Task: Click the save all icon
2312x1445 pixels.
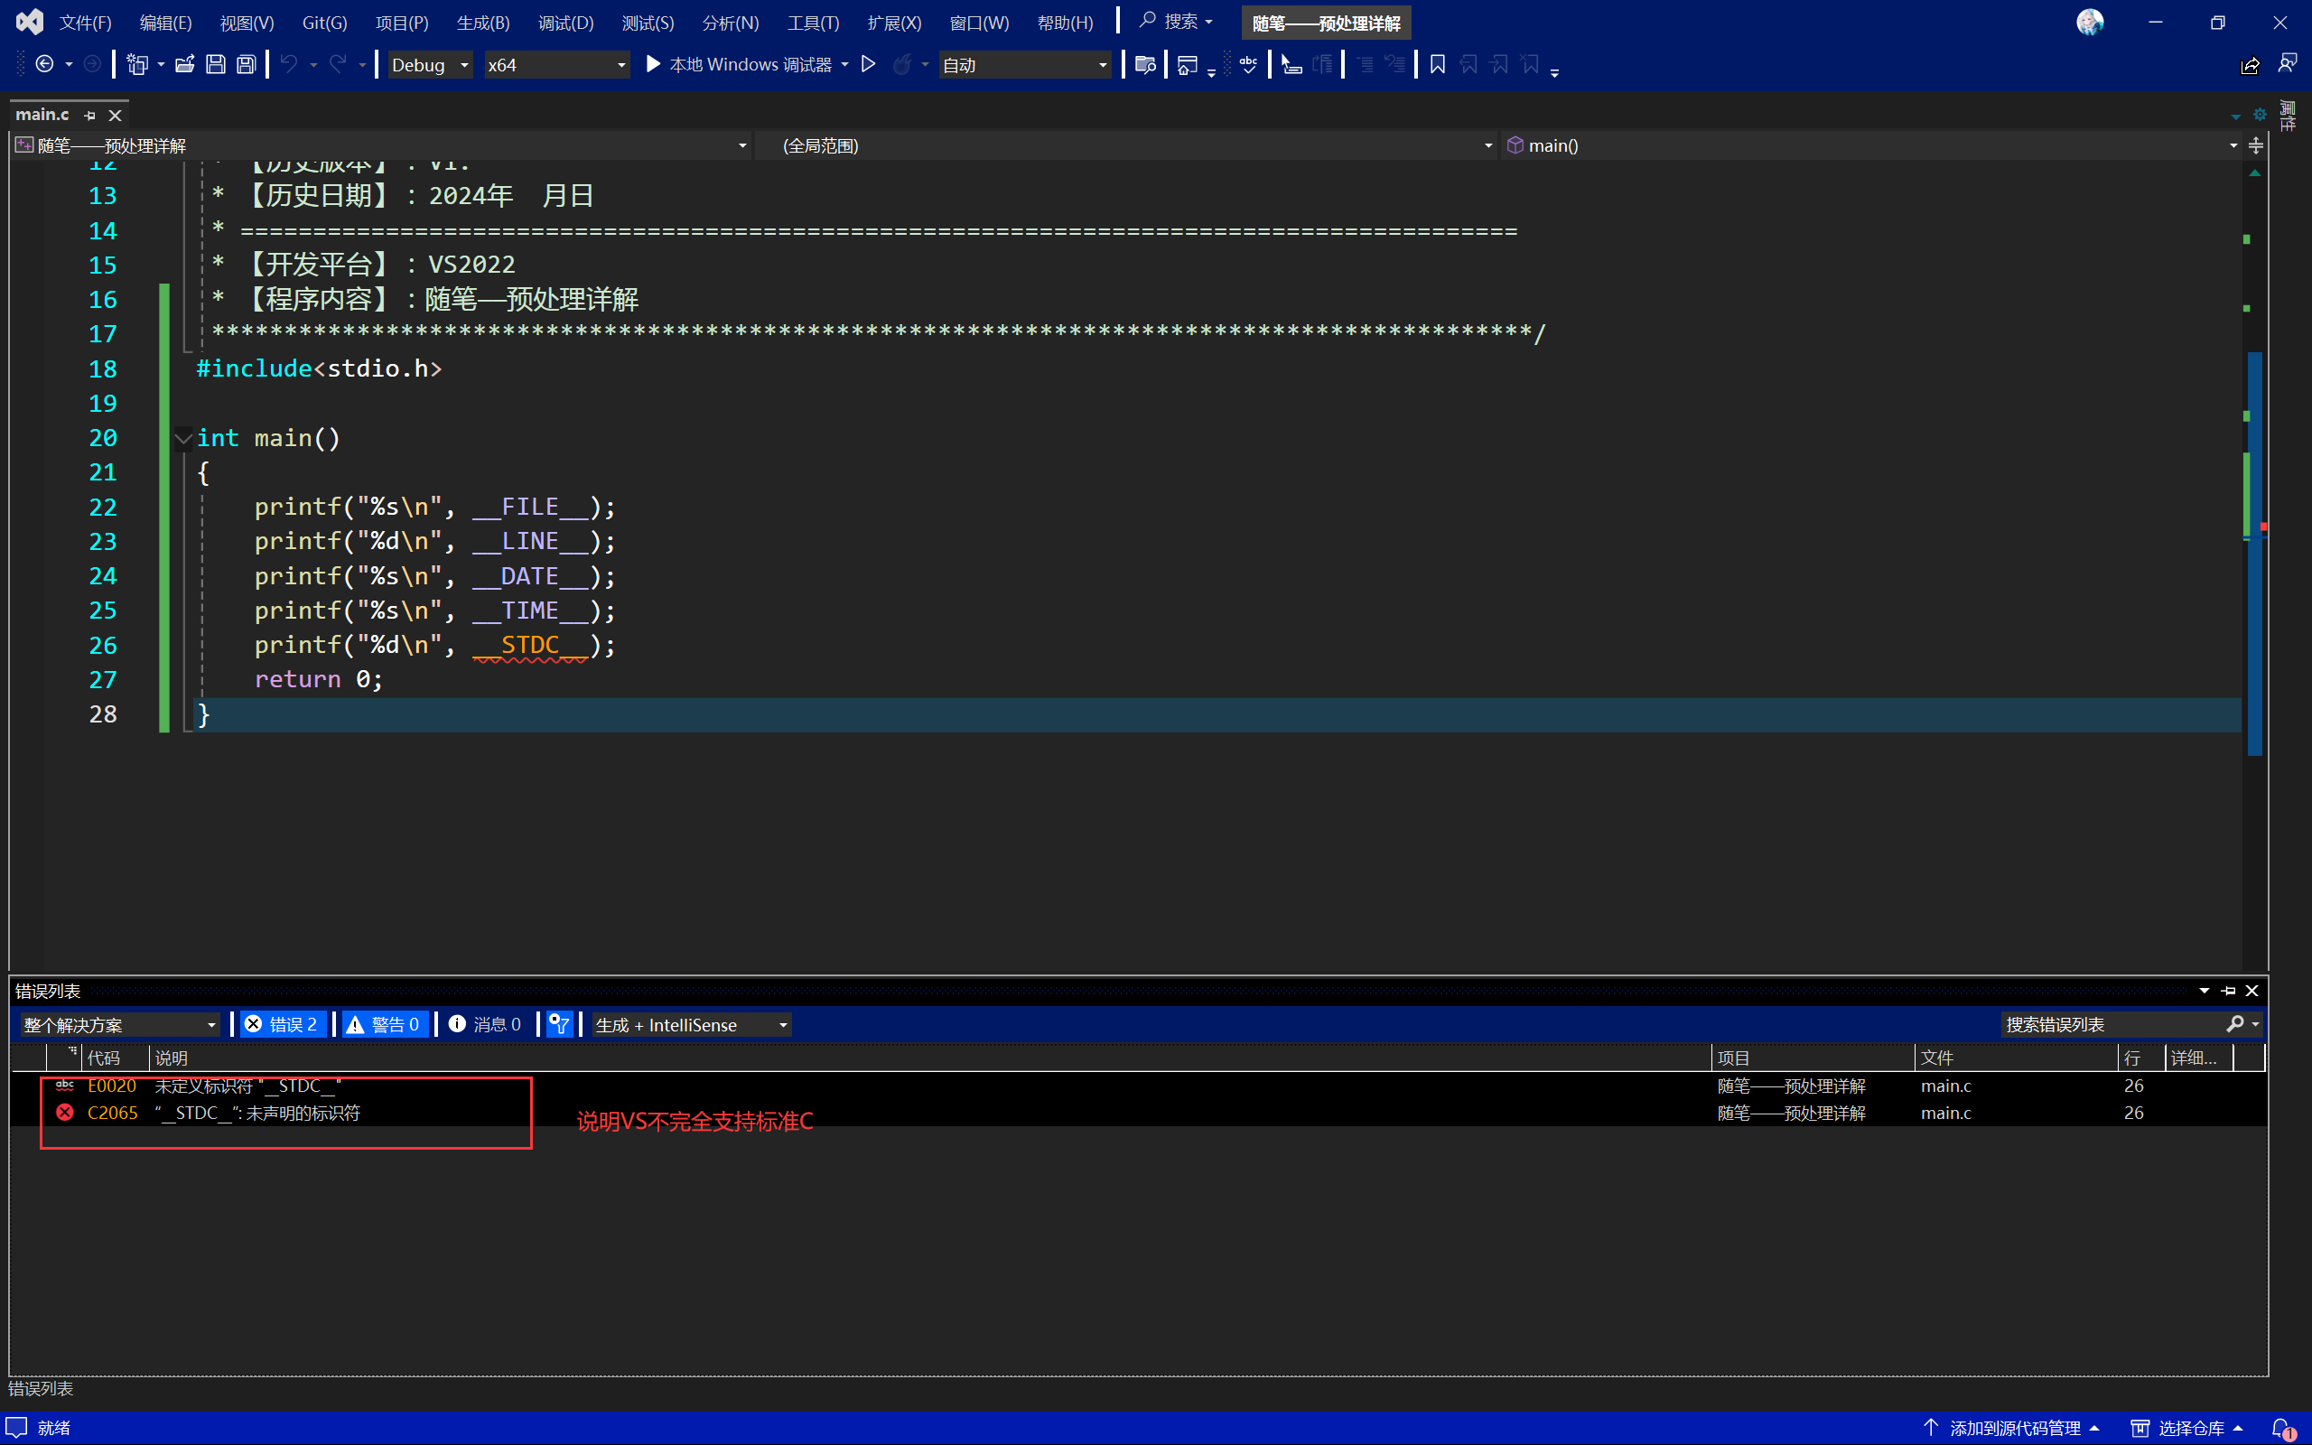Action: (247, 64)
